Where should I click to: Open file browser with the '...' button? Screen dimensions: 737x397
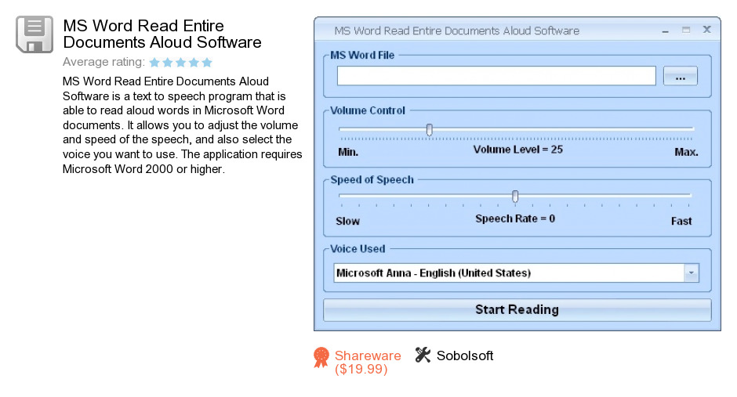680,76
